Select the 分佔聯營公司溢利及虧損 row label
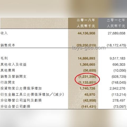Screen dimensions: 127x127 point(21,100)
